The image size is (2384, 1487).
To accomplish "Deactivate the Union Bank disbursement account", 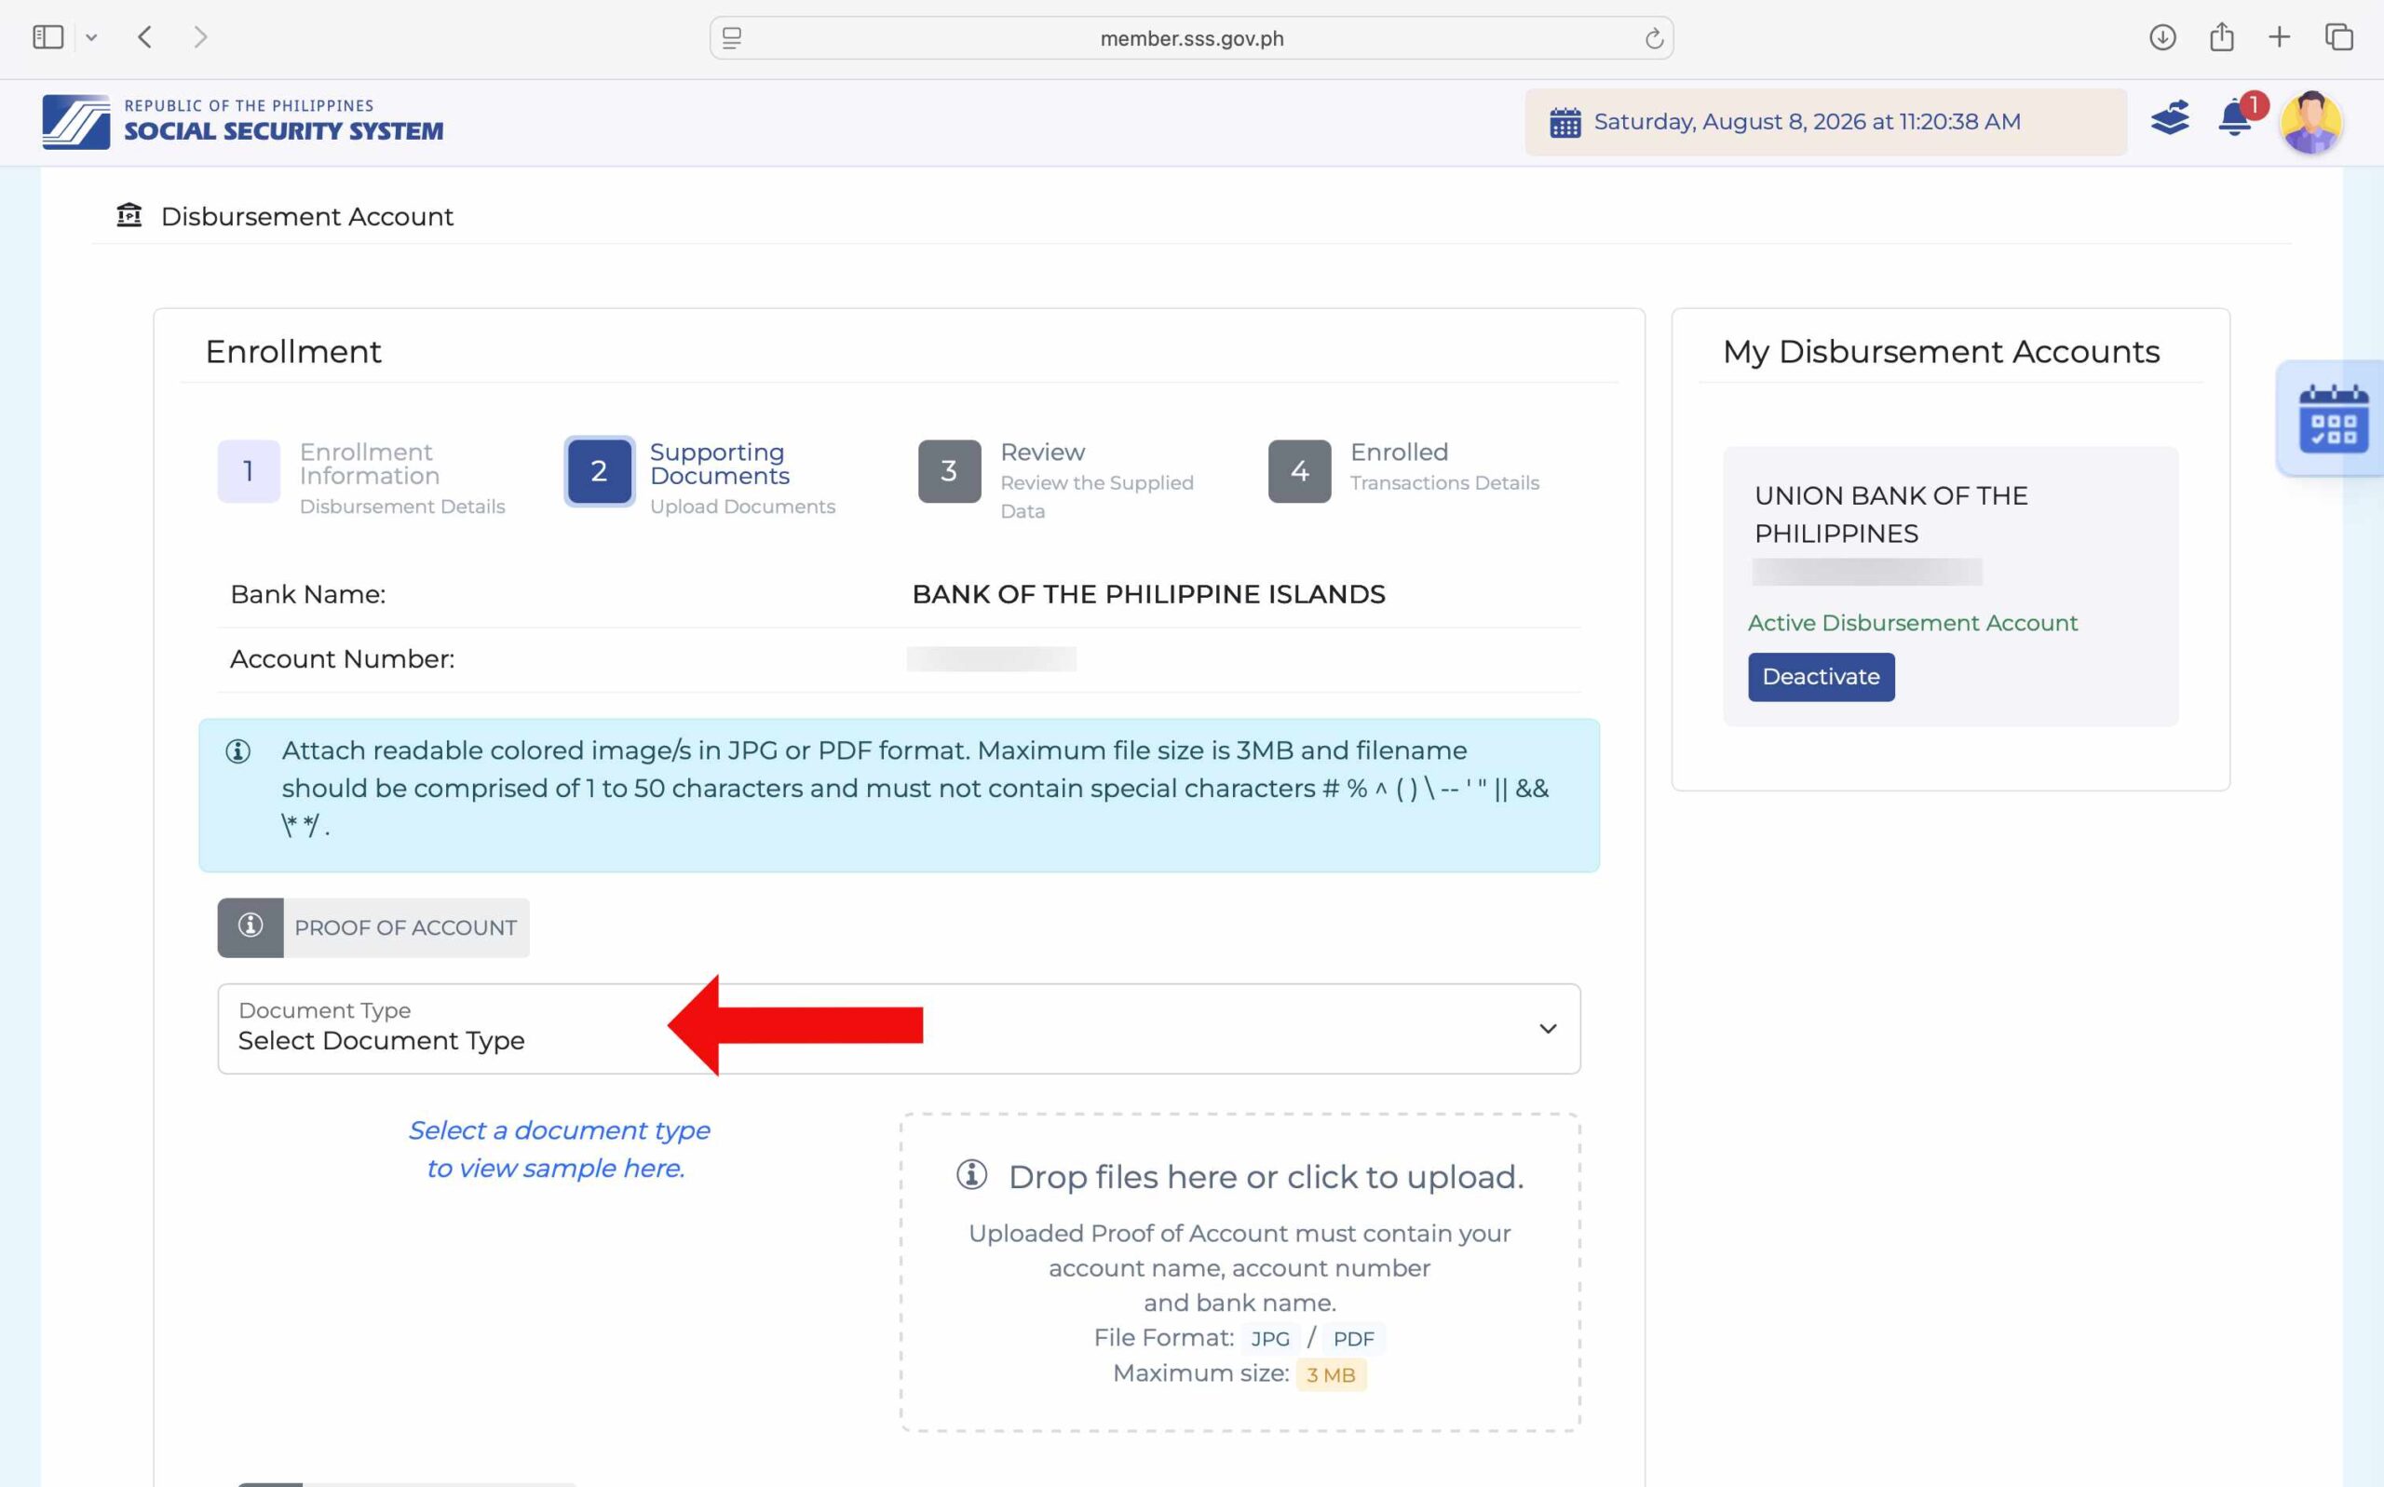I will point(1821,677).
